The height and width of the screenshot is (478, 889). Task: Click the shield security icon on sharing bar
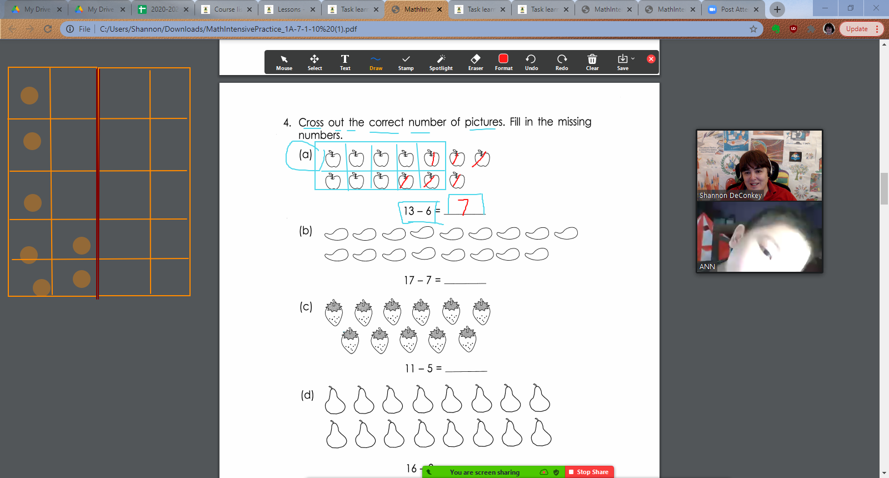[556, 472]
